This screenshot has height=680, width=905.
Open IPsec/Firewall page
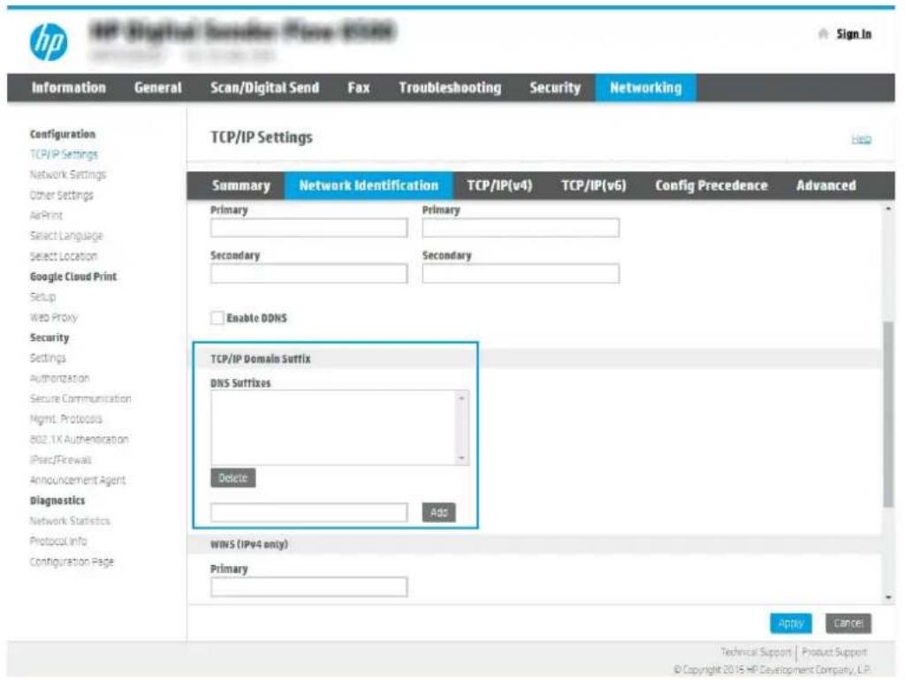coord(61,460)
